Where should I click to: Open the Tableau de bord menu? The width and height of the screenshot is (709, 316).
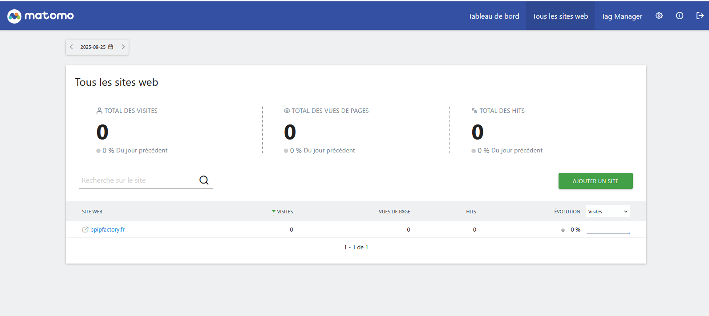pos(494,16)
